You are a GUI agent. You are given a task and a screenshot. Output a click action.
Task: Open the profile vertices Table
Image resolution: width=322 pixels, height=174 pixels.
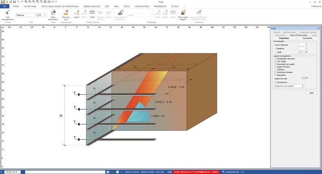(92, 15)
